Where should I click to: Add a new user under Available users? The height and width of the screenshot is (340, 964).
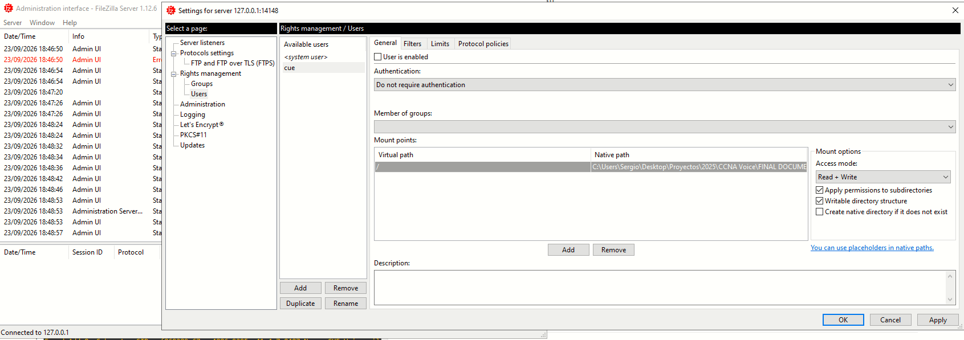pos(300,288)
